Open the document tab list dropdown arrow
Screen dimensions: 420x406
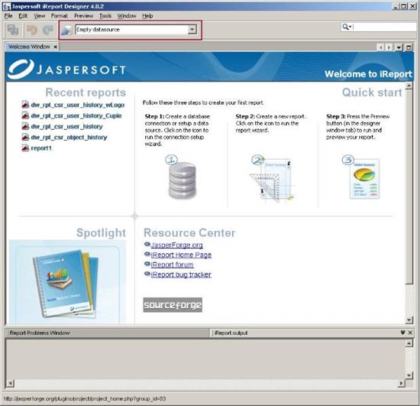(x=399, y=47)
